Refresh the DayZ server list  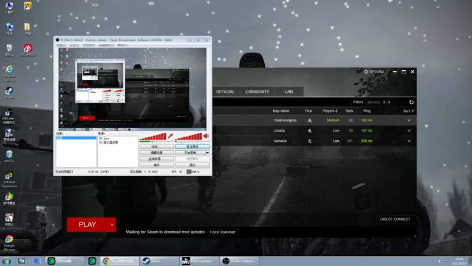[411, 102]
